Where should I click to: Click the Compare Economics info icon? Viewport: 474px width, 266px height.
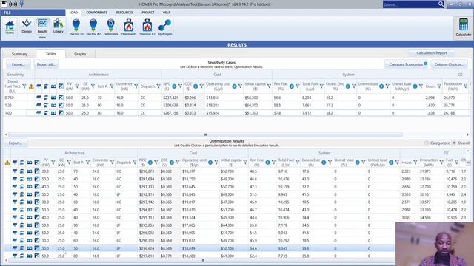click(x=425, y=64)
